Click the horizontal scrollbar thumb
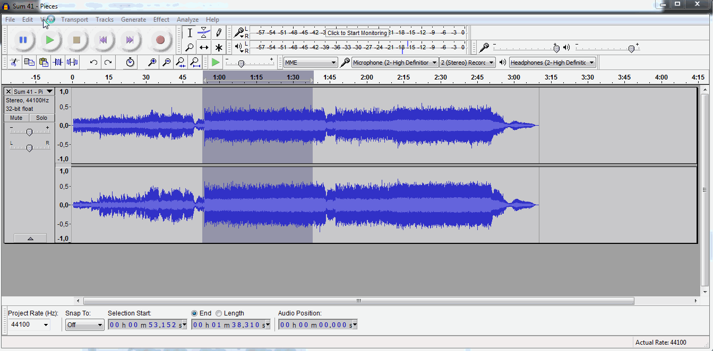Image resolution: width=713 pixels, height=351 pixels. click(x=358, y=301)
